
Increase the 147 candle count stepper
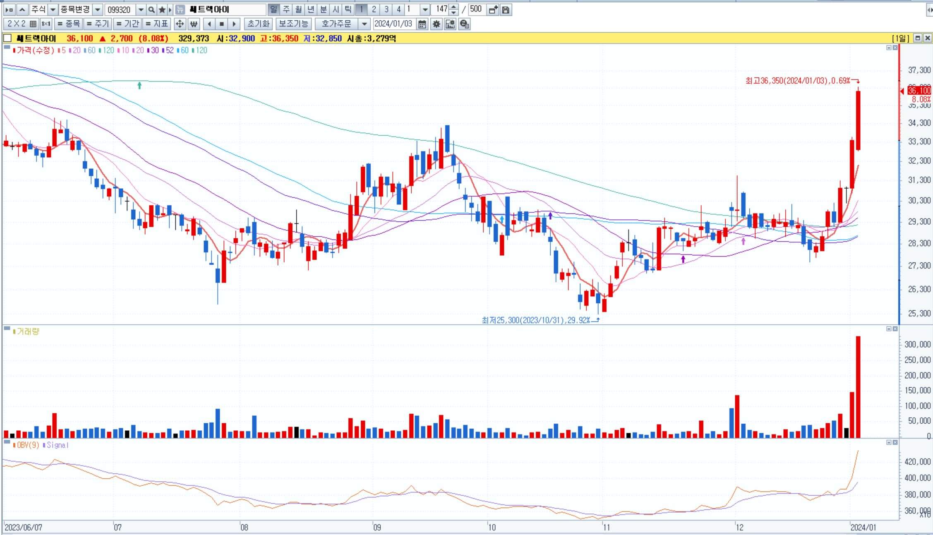point(454,7)
